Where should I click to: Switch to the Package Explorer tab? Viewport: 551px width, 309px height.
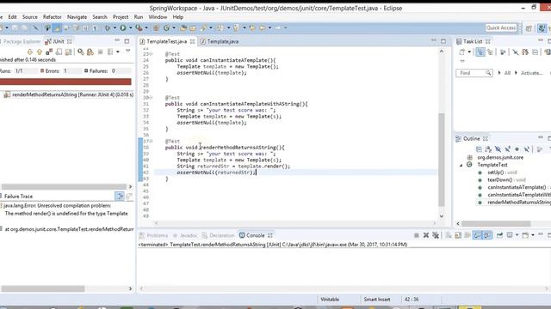point(21,41)
